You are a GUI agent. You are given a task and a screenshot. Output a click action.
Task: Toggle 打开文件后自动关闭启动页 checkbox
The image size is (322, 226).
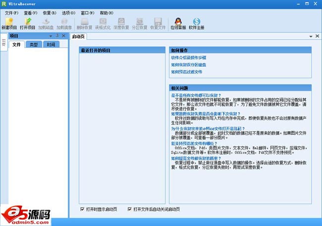130,209
